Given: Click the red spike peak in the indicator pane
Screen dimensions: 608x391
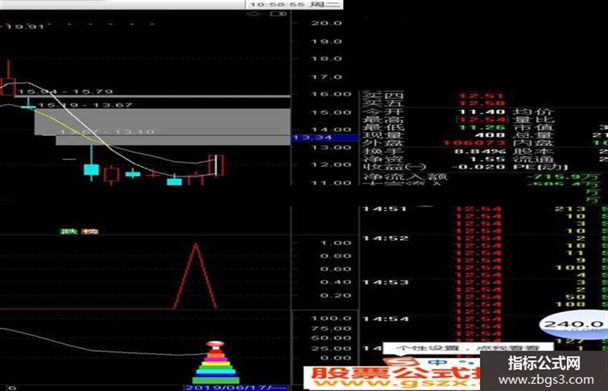Looking at the screenshot, I should pos(196,245).
